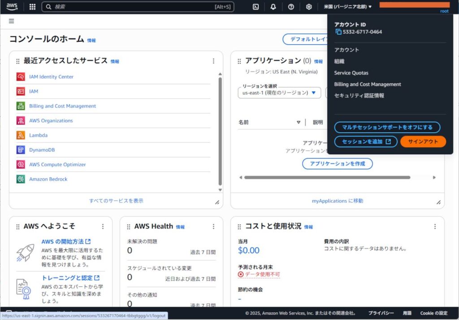Screen dimensions: 459x320
Task: Click the $0.00 current month cost
Action: pyautogui.click(x=248, y=251)
